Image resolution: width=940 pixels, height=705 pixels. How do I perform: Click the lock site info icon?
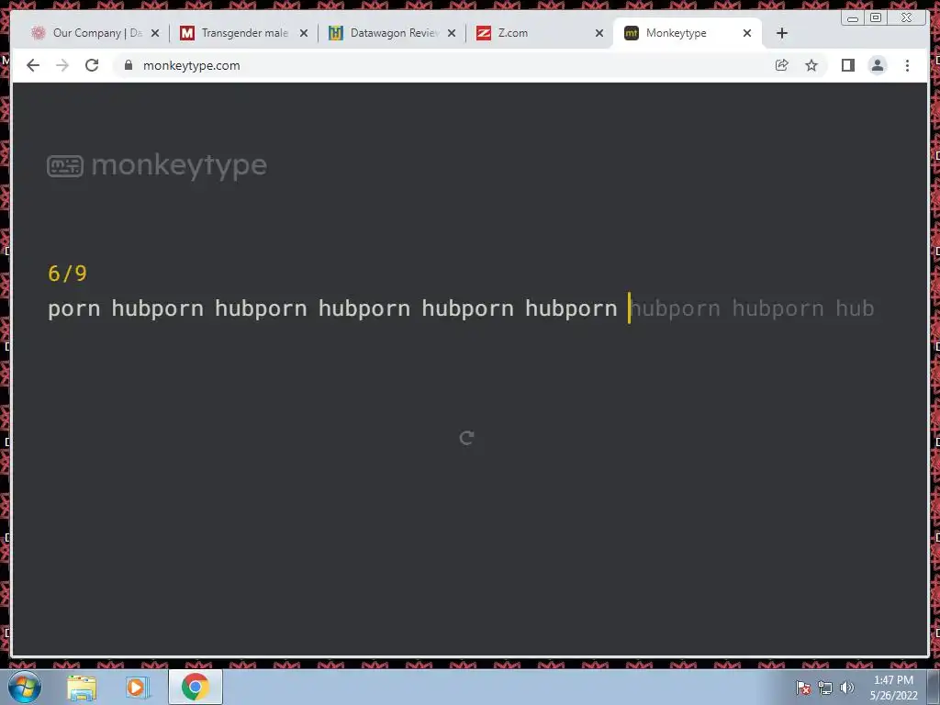[x=129, y=65]
